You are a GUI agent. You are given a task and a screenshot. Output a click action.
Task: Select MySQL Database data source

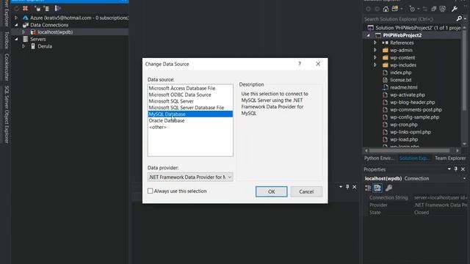tap(190, 114)
